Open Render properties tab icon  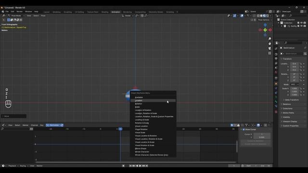[276, 54]
